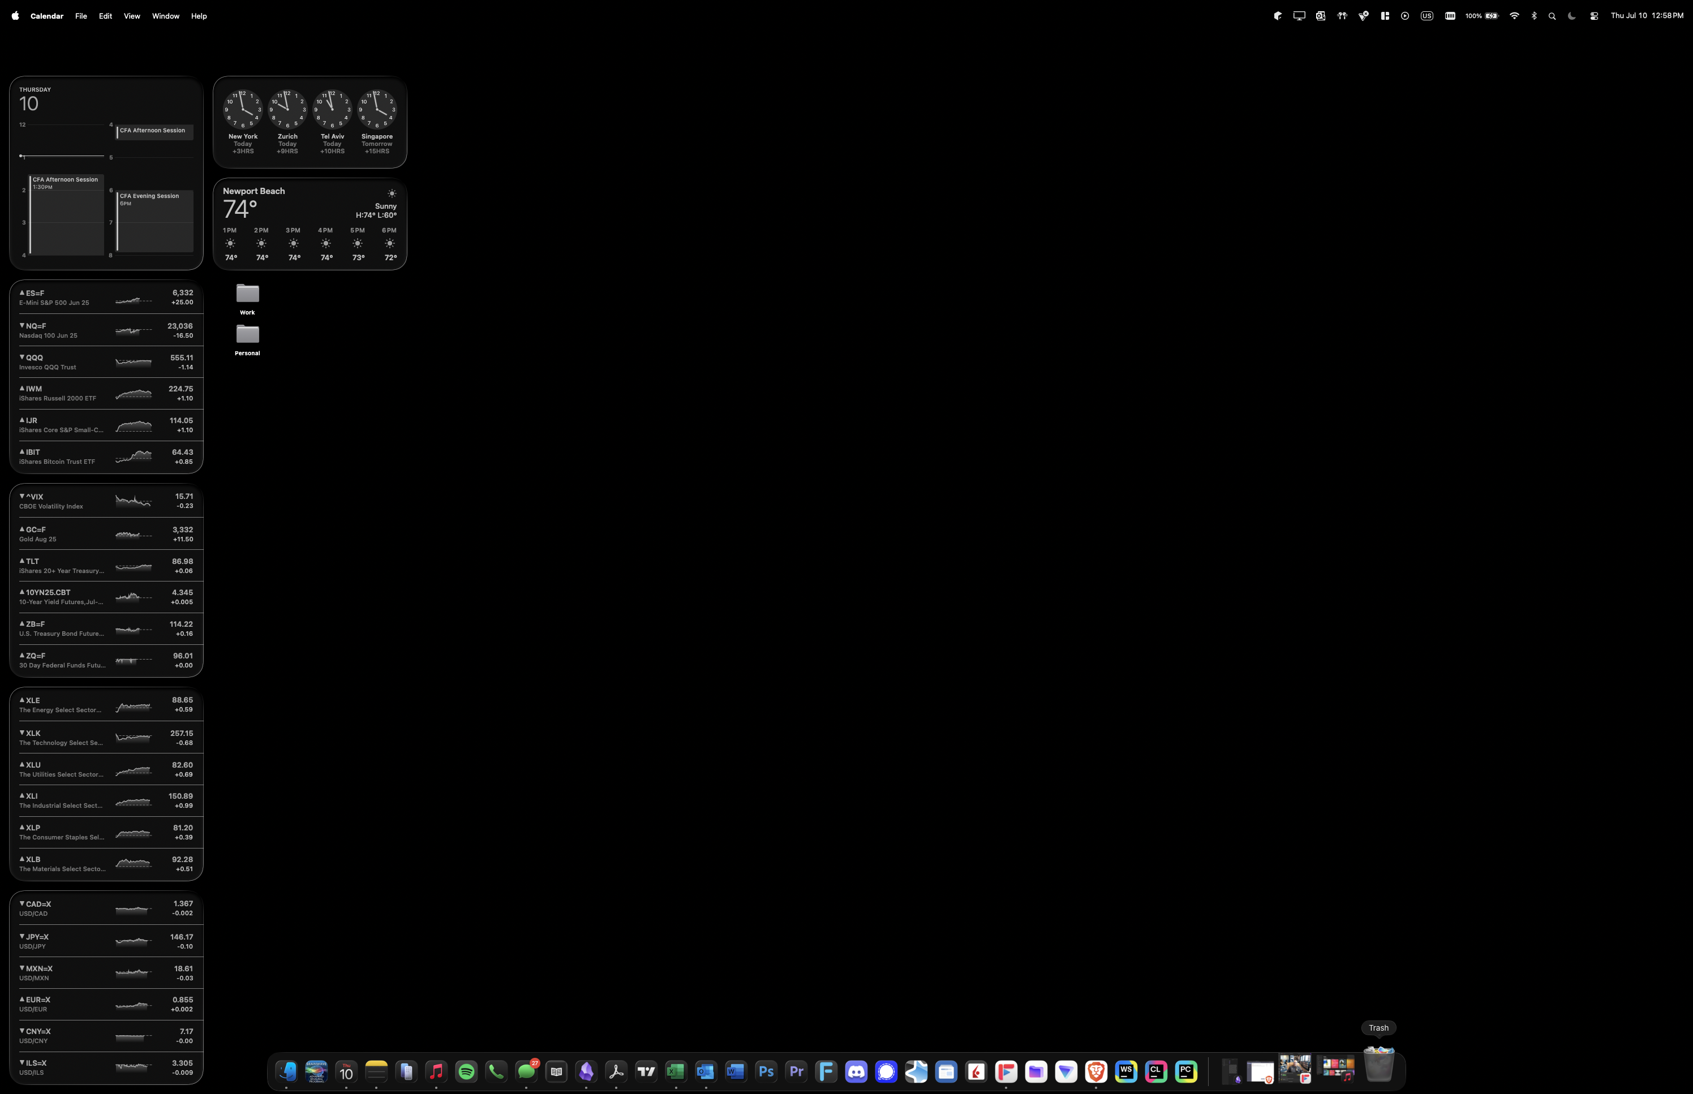Open the Personal folder on the desktop
Image resolution: width=1693 pixels, height=1094 pixels.
coord(247,339)
